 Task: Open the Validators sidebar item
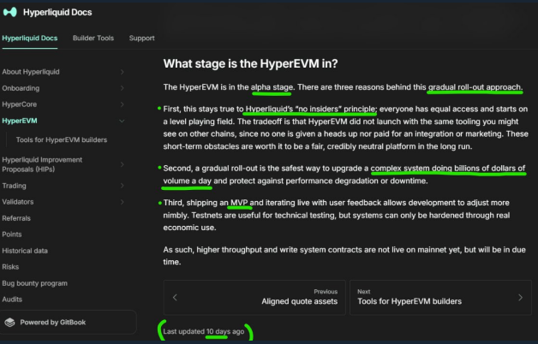click(x=18, y=202)
